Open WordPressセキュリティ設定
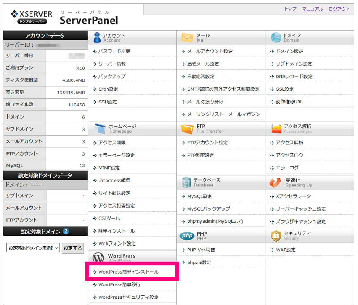The image size is (358, 305). (x=128, y=297)
